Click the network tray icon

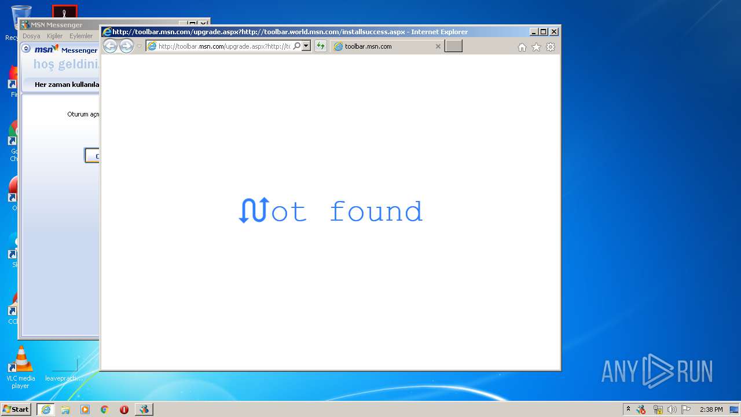(658, 409)
